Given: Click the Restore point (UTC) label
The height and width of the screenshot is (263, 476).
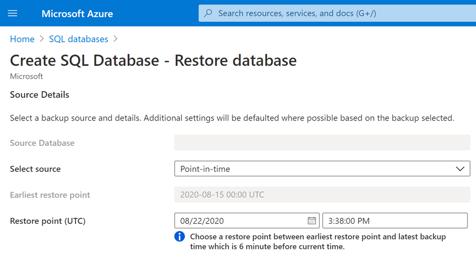Looking at the screenshot, I should click(48, 221).
